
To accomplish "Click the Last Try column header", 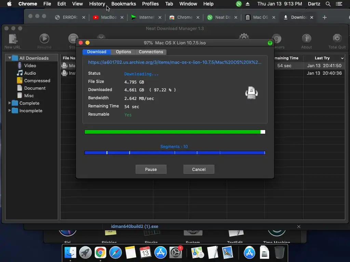I will click(x=322, y=58).
